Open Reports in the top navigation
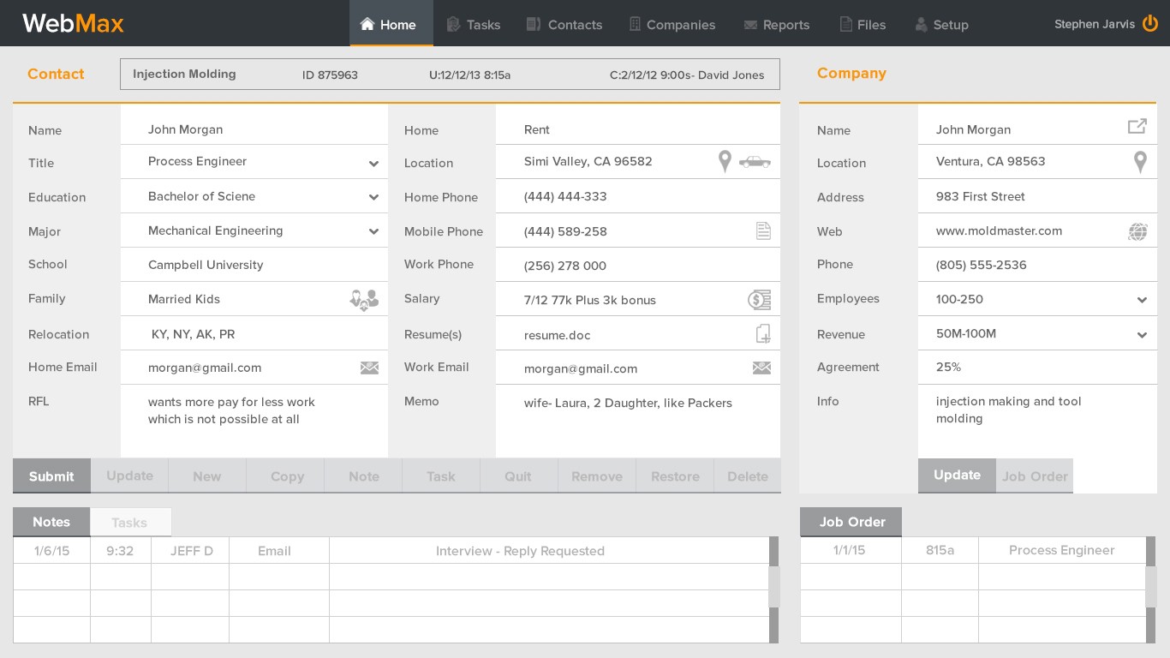The height and width of the screenshot is (658, 1170). (776, 25)
